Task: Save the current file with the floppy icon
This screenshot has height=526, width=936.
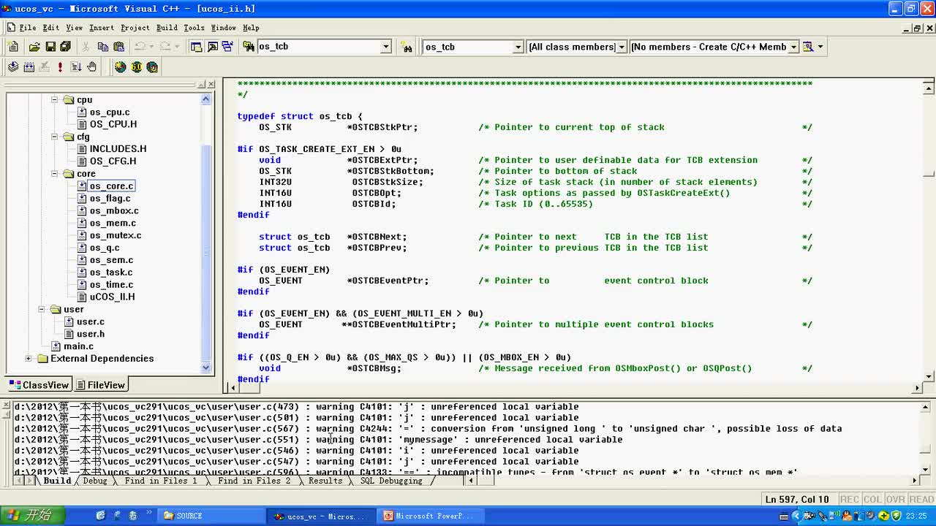Action: (x=50, y=47)
